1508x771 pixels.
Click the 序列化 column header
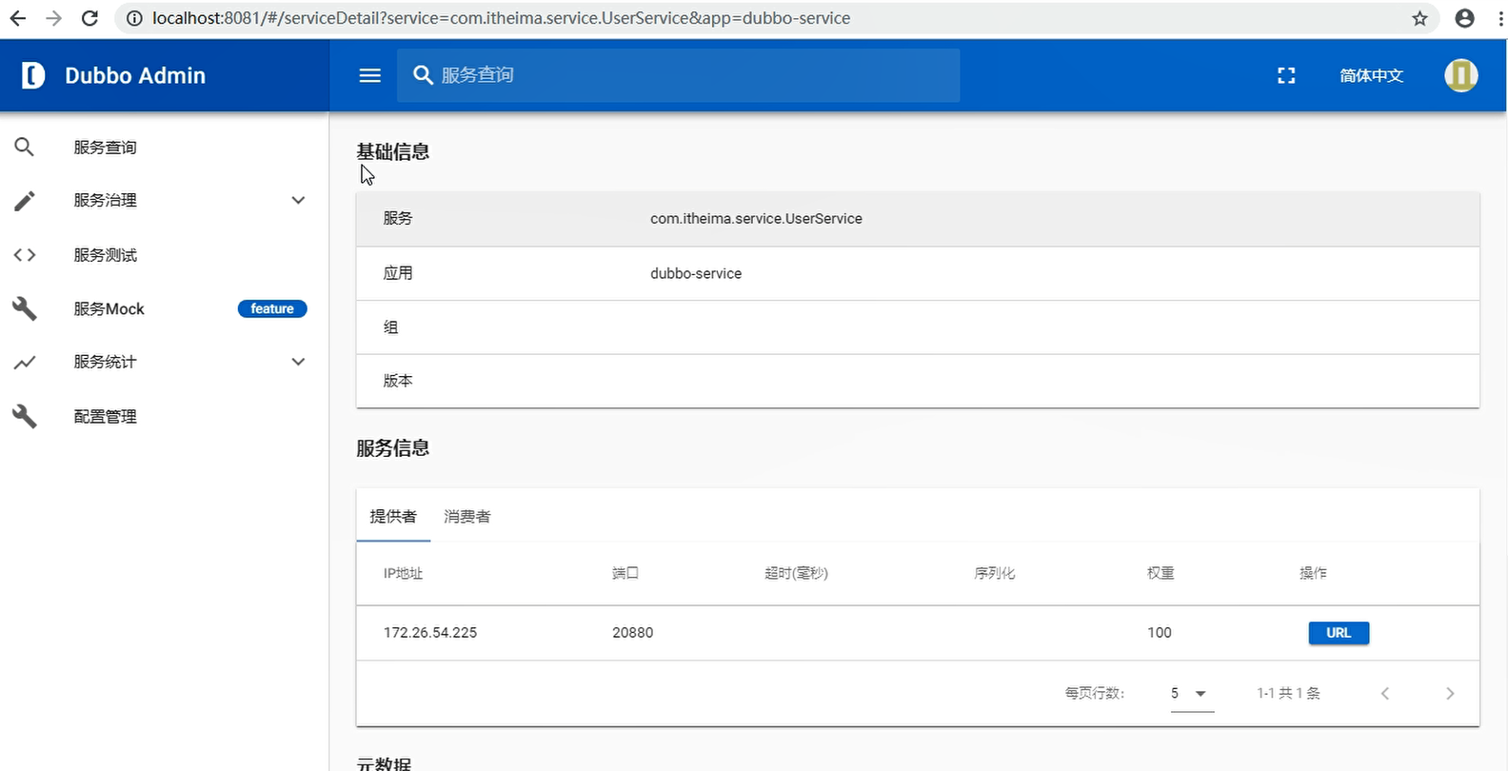(994, 573)
